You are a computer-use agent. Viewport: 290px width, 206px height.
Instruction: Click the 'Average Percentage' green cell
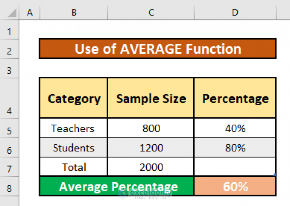coord(116,186)
